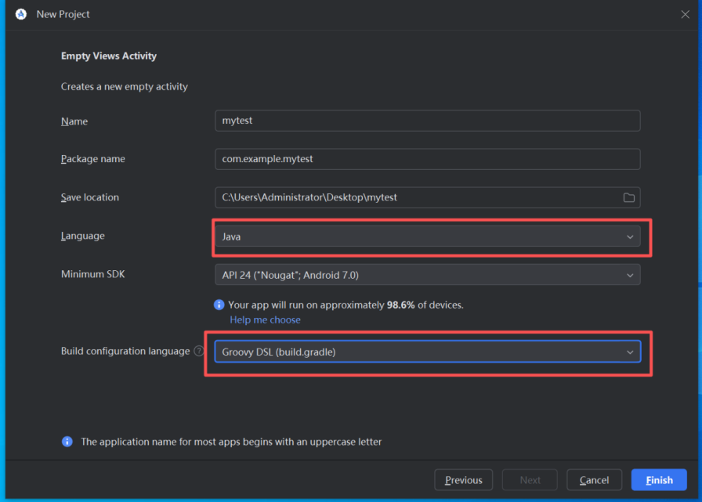The image size is (702, 502).
Task: Click the Language label
Action: tap(83, 236)
